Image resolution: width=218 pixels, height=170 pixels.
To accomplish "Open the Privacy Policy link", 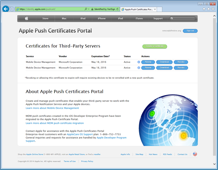I will 87,161.
